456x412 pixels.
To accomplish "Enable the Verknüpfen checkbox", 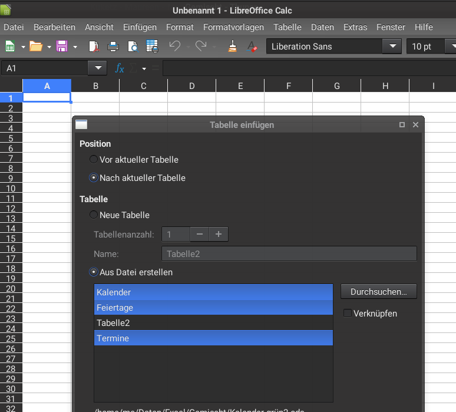I will [348, 313].
